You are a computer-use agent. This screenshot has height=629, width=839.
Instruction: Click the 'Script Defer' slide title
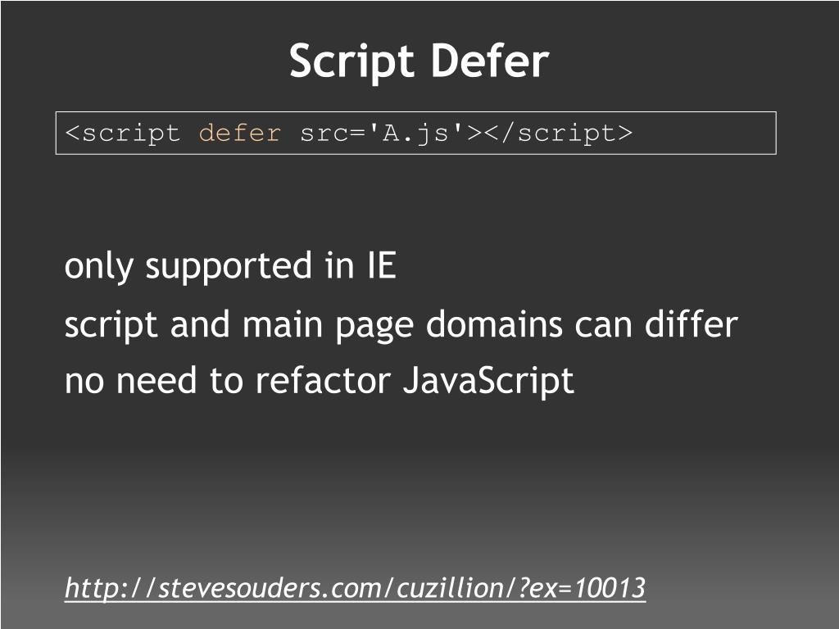(x=419, y=61)
